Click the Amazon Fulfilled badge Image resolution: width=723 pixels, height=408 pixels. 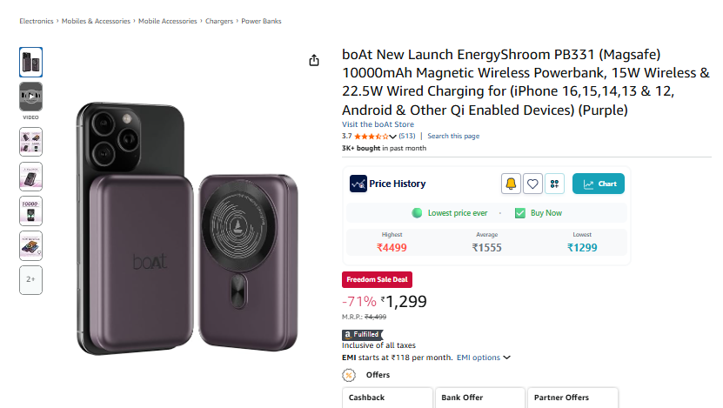pos(363,335)
